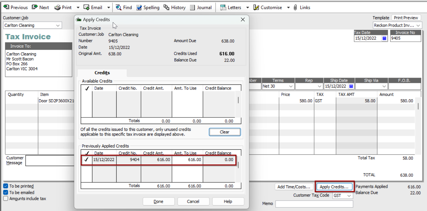The width and height of the screenshot is (427, 211).
Task: Click the Print Preview button
Action: (406, 18)
